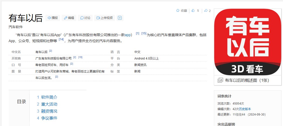The width and height of the screenshot is (283, 126).
Task: Click the 有车以后 page title
Action: pos(26,18)
